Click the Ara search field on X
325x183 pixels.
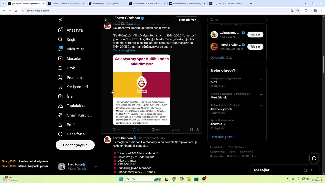point(237,20)
